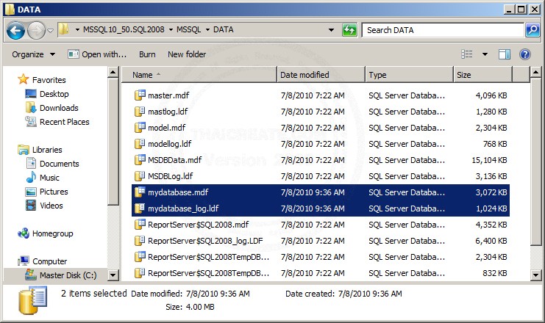Select model.mdf file icon

click(140, 127)
